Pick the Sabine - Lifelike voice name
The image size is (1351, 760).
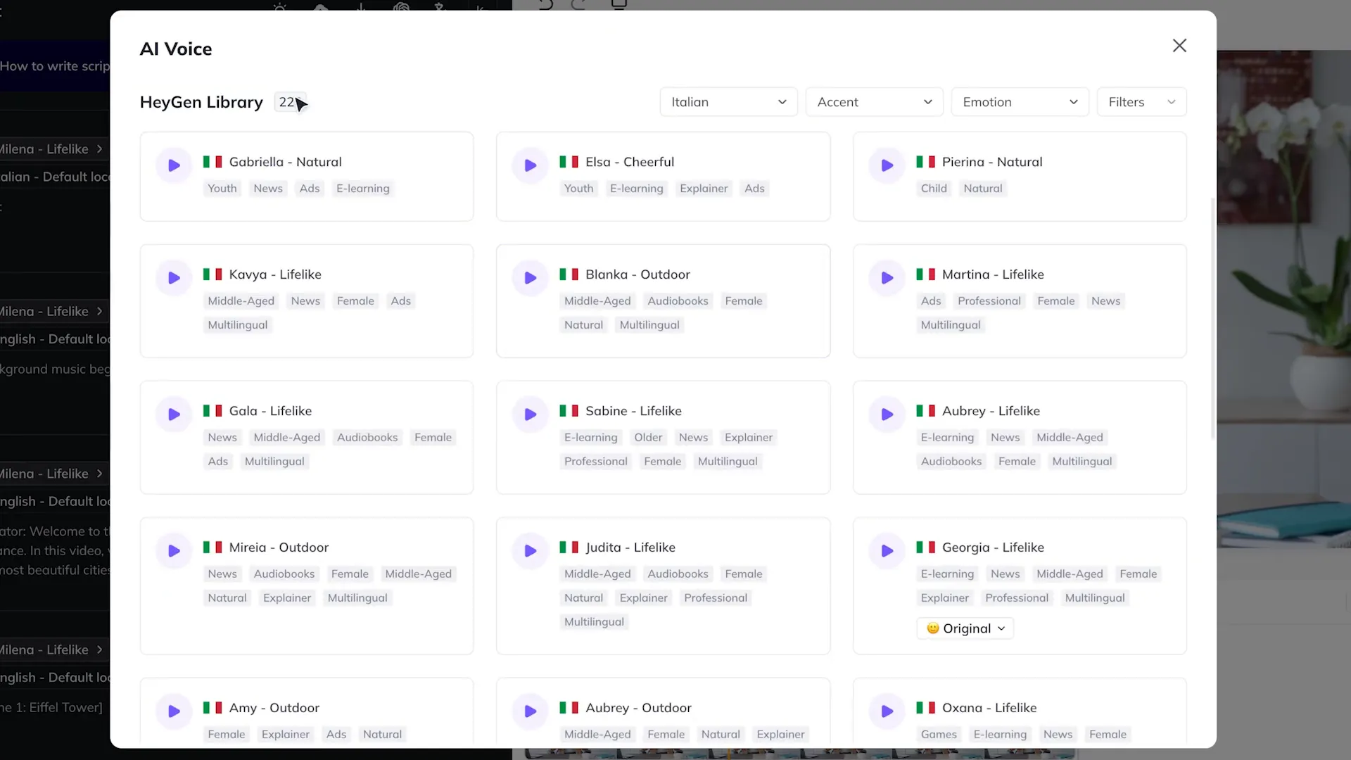pyautogui.click(x=633, y=411)
